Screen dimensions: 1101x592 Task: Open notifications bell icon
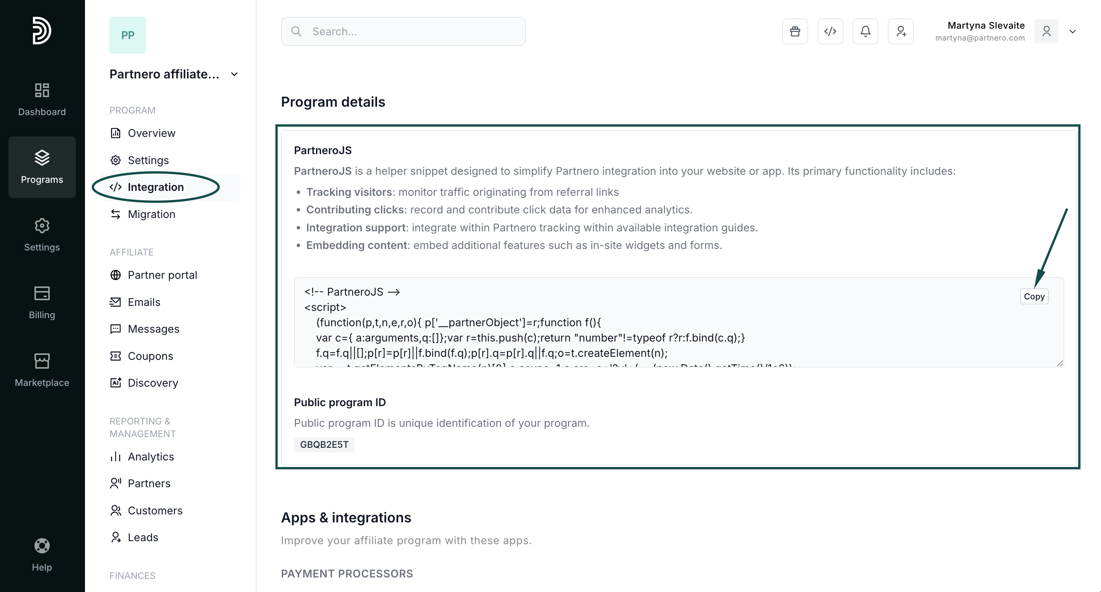coord(865,31)
